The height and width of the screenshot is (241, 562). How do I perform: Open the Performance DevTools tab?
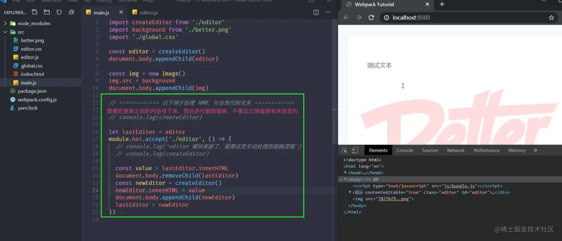pyautogui.click(x=487, y=150)
